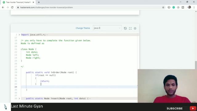Viewport: 197px width, 111px height.
Task: Click the 'you only have to complete' comment
Action: (56, 40)
